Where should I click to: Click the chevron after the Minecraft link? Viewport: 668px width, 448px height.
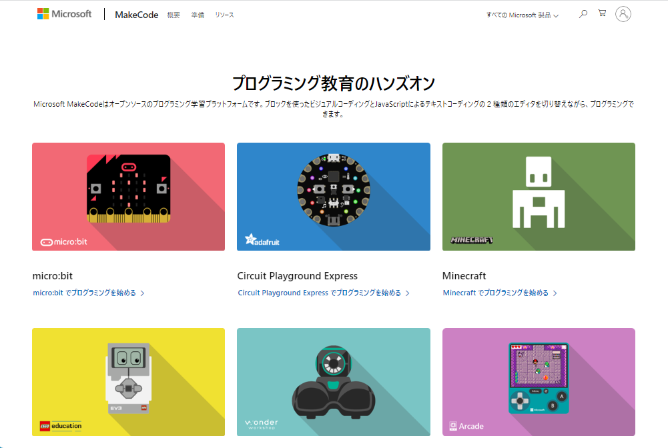coord(555,293)
